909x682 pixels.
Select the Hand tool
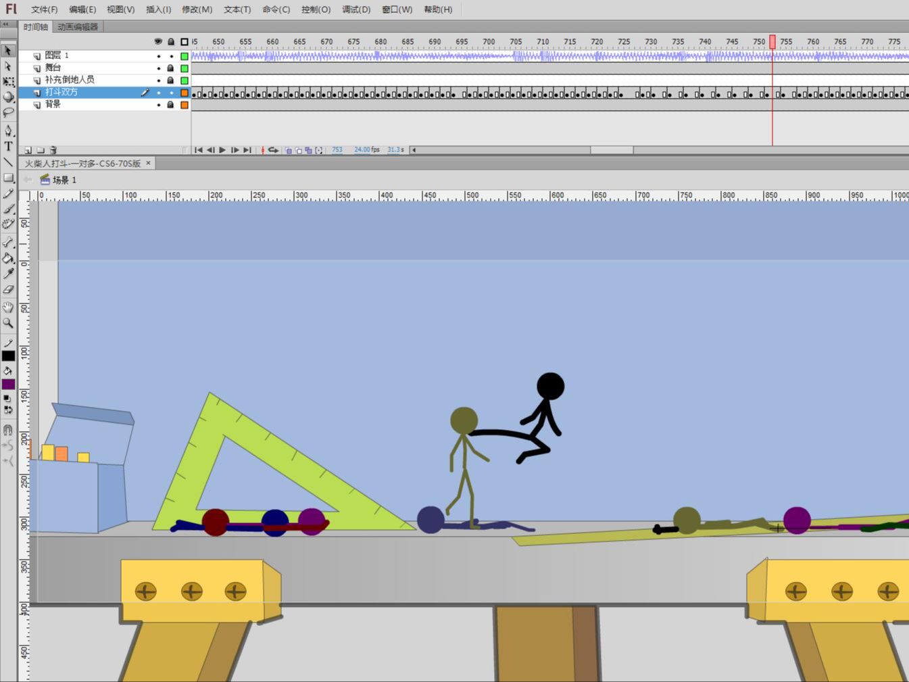pyautogui.click(x=8, y=308)
